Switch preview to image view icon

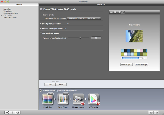pos(123,12)
